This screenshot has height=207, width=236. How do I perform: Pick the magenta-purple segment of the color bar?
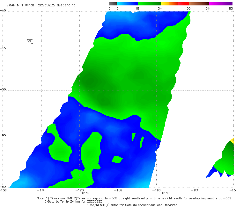(221, 4)
